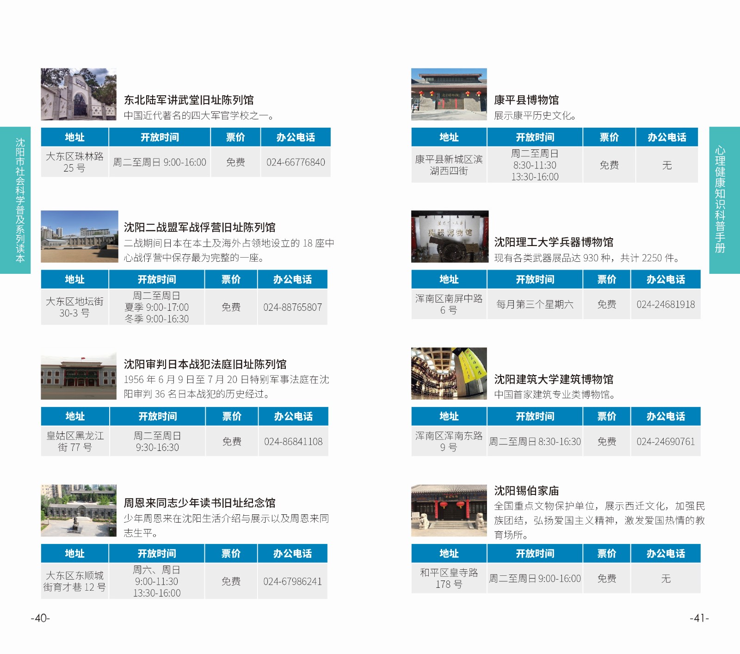Click phone number 024-86841108

[293, 442]
